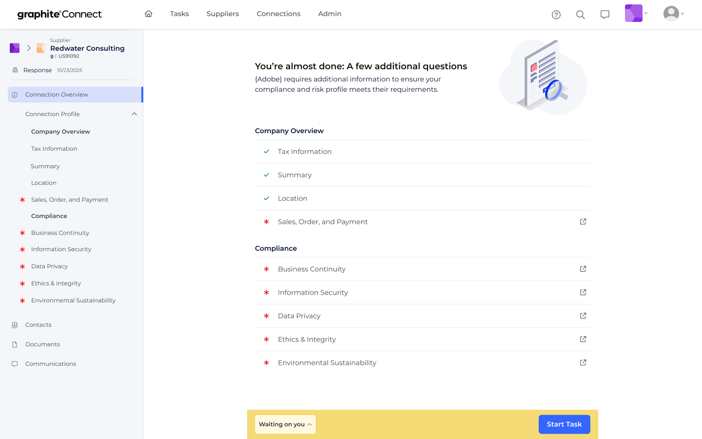This screenshot has width=702, height=439.
Task: Click the Contacts sidebar icon
Action: (x=15, y=325)
